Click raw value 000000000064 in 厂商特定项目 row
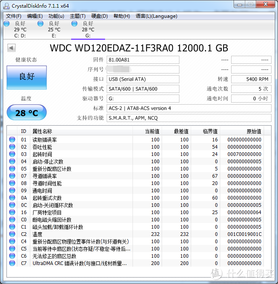 (244, 212)
